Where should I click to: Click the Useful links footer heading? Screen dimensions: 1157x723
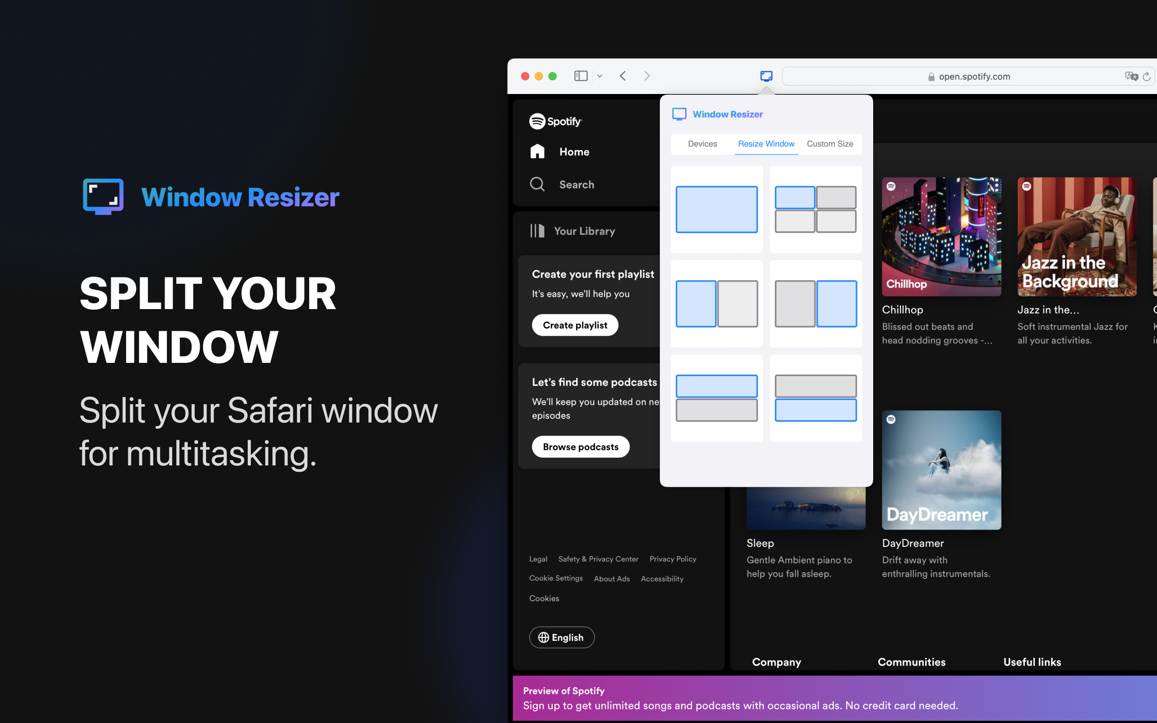click(1032, 662)
